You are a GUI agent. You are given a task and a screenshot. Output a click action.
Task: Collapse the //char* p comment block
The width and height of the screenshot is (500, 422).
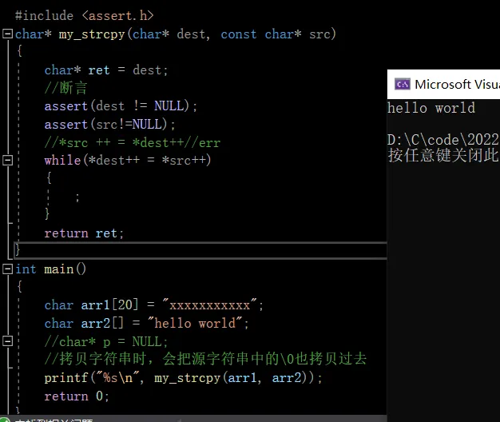[x=8, y=341]
